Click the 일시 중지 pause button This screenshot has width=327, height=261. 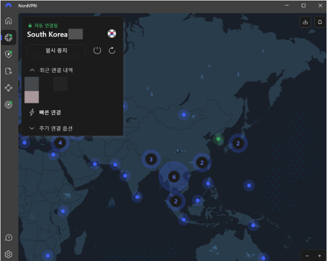tap(56, 51)
